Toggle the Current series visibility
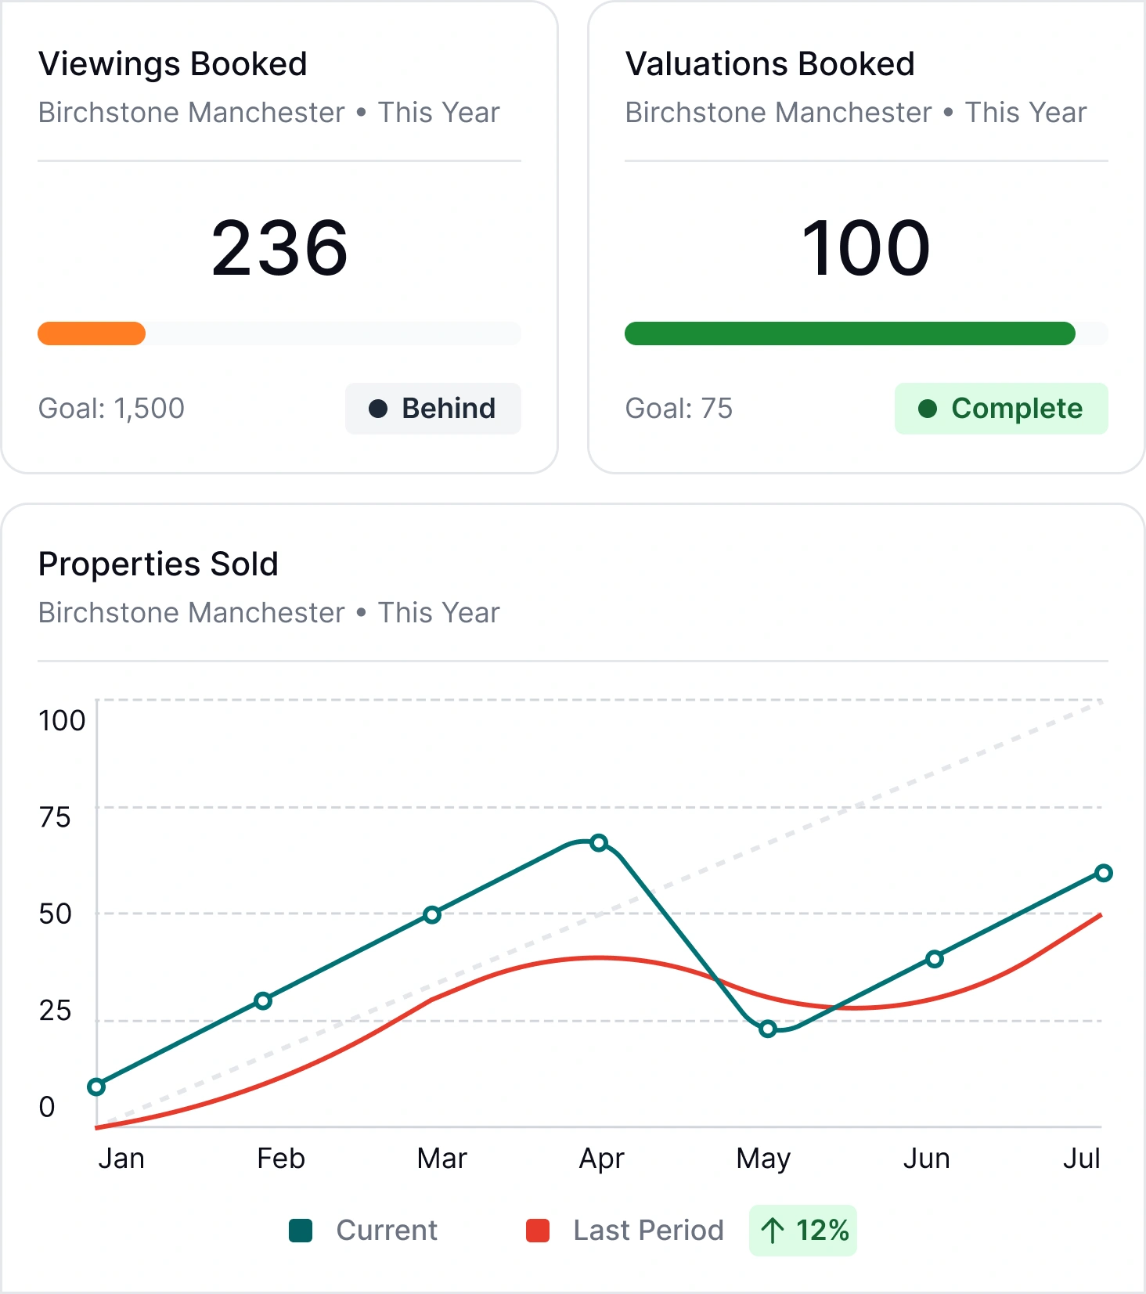 pos(360,1230)
